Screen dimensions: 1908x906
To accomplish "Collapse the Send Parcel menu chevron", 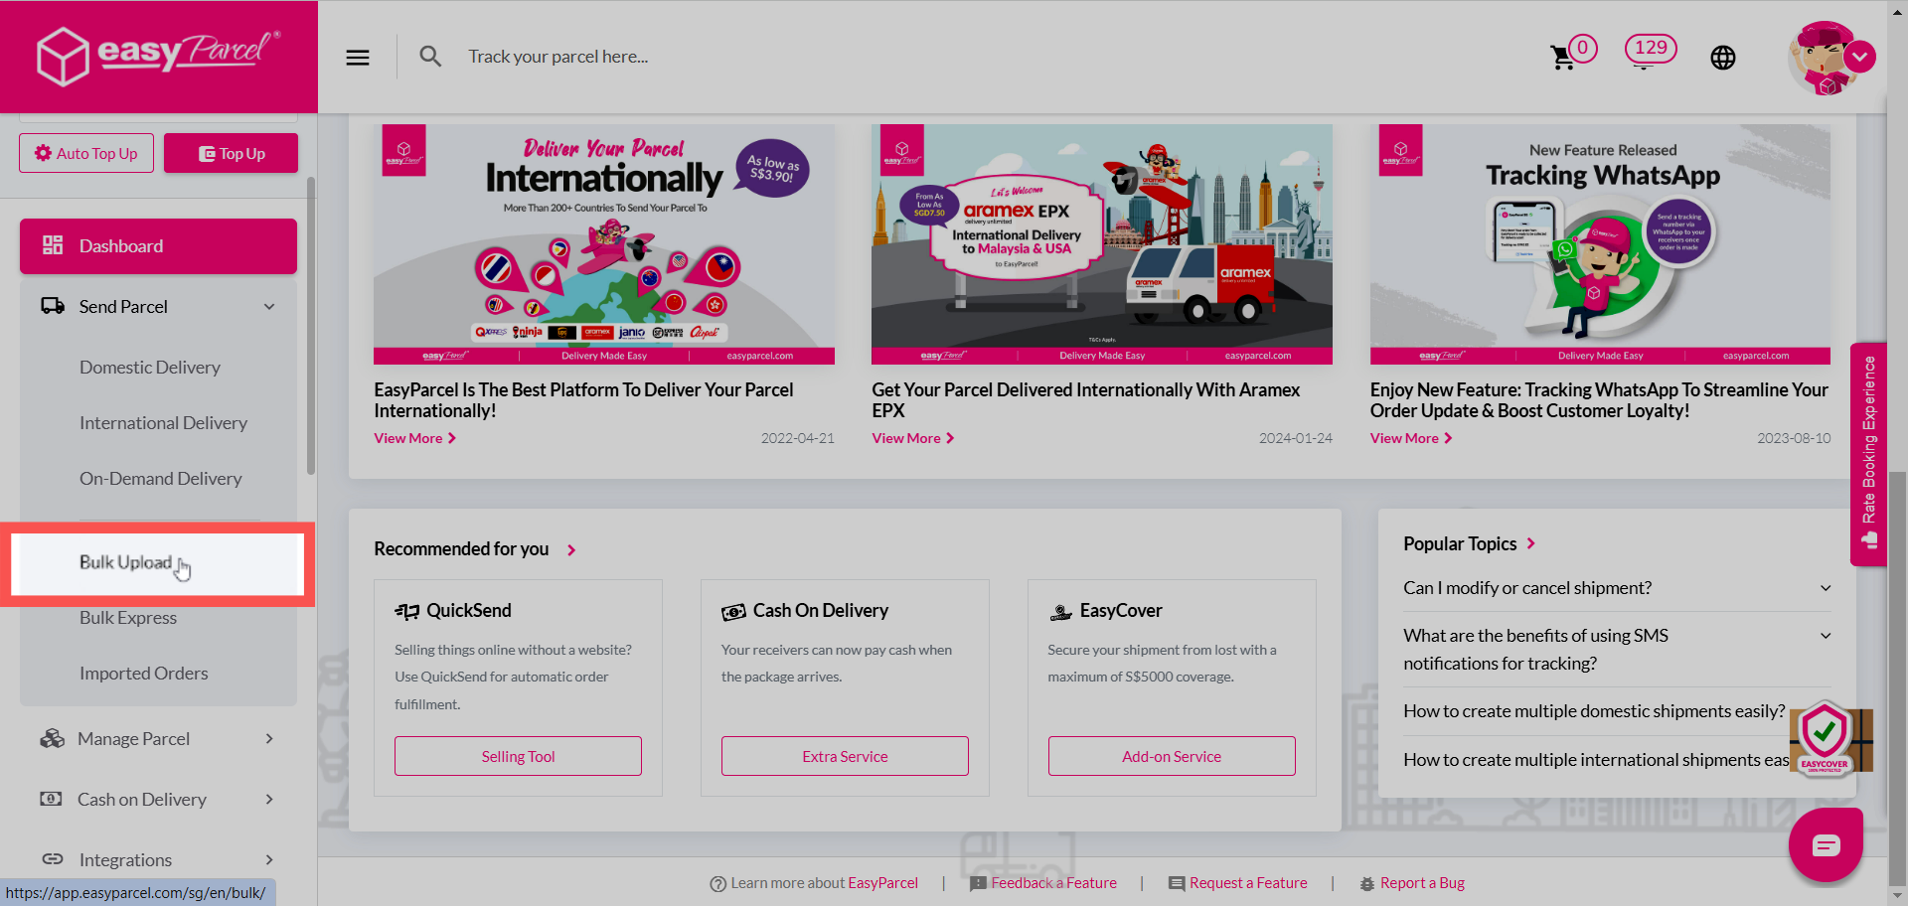I will (x=269, y=307).
